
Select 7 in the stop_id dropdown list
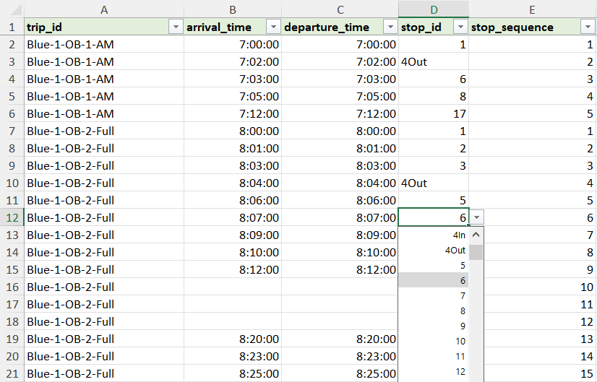(434, 295)
